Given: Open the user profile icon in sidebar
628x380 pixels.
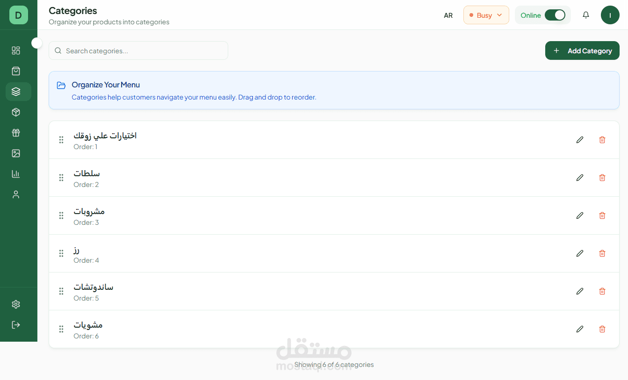Looking at the screenshot, I should pyautogui.click(x=16, y=194).
